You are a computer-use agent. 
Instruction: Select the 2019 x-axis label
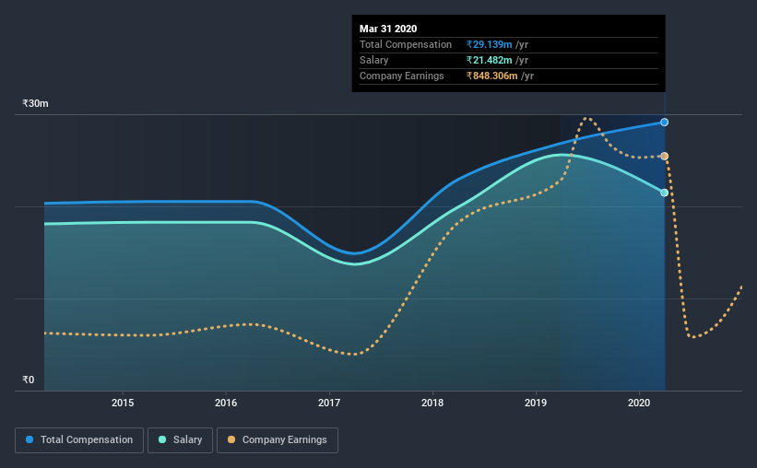[x=536, y=403]
